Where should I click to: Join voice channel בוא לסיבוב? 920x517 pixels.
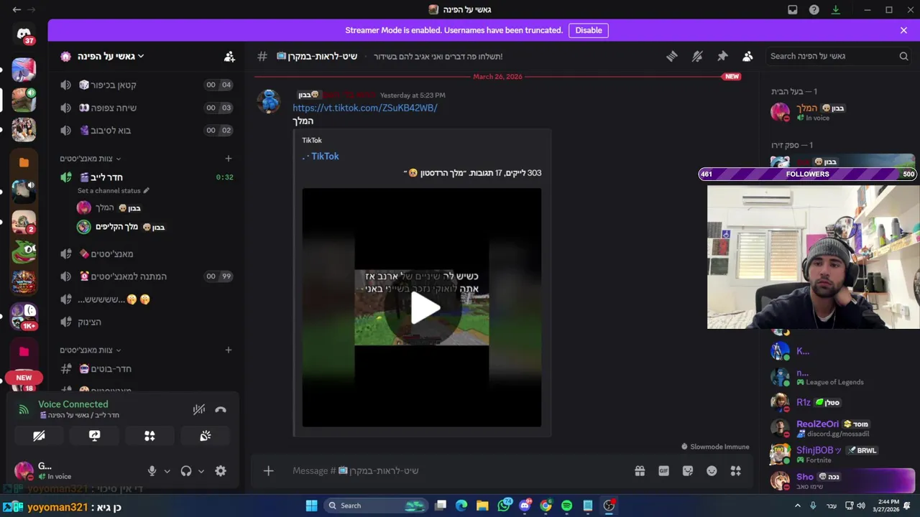click(147, 130)
